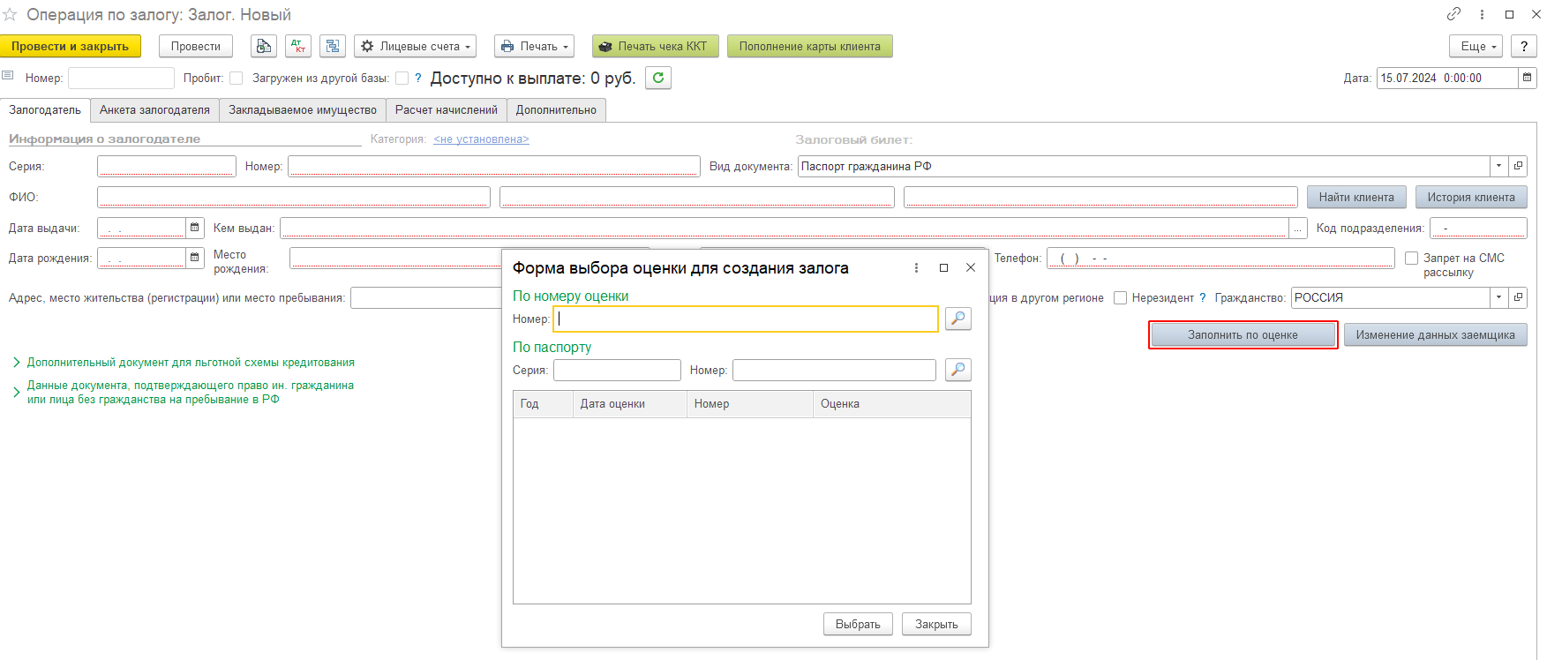Click the Провести button
Screen dimensions: 1547x660
tap(196, 46)
